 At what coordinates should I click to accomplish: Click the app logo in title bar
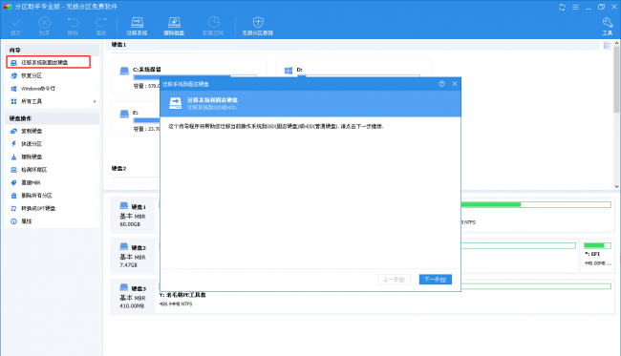pyautogui.click(x=8, y=7)
